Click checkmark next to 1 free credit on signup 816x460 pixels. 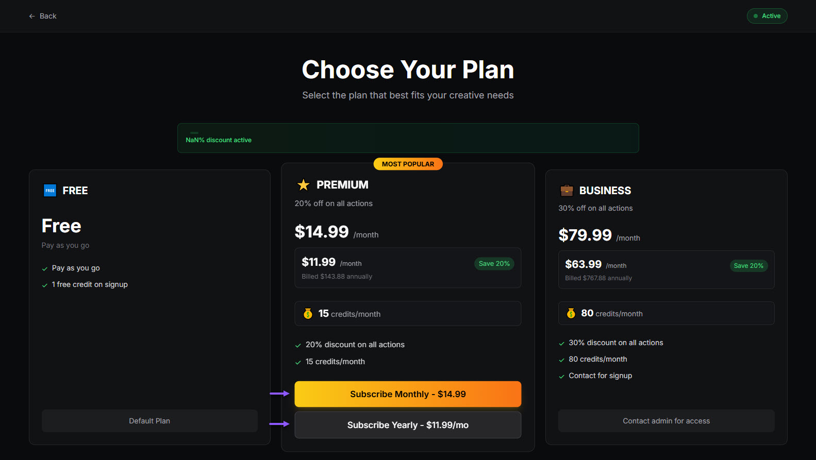[x=45, y=285]
